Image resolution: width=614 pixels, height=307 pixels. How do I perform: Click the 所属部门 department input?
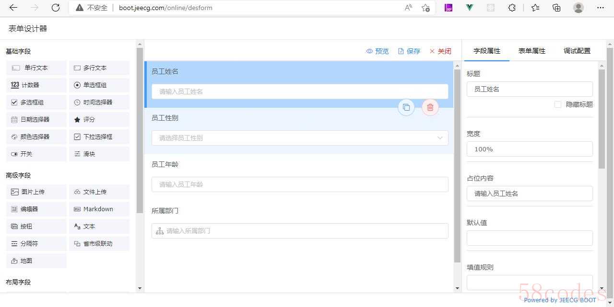(300, 231)
